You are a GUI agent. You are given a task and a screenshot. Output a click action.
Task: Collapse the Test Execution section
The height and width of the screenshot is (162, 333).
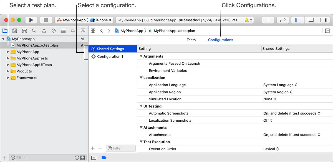pyautogui.click(x=141, y=142)
